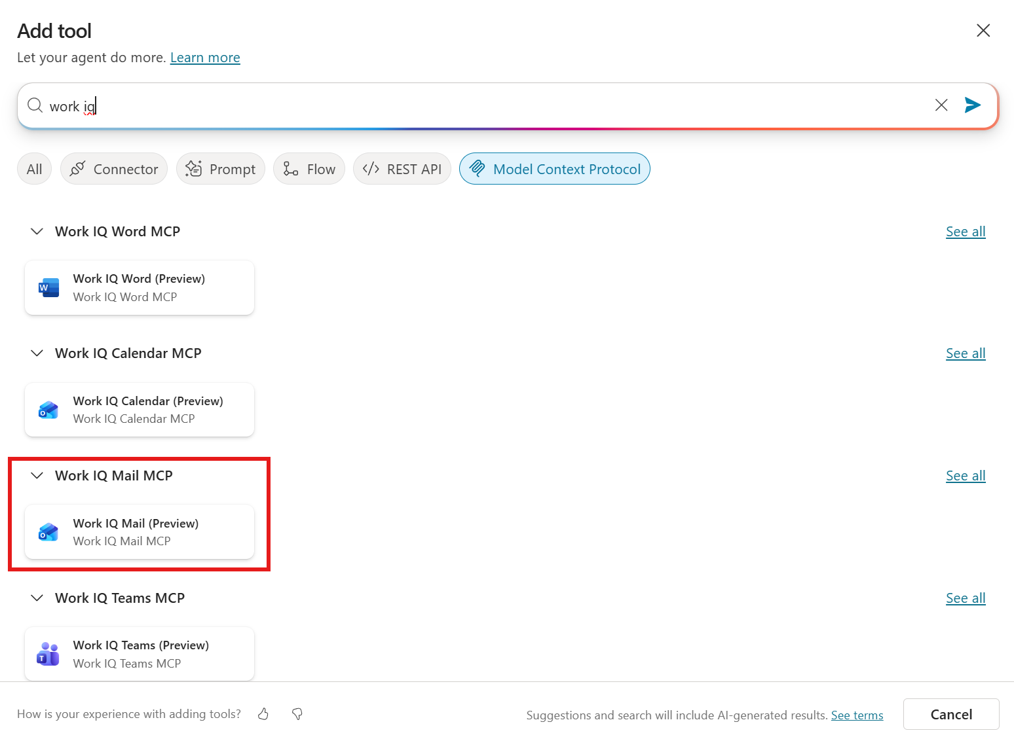This screenshot has height=737, width=1014.
Task: Click the Work IQ Teams MCP section heading
Action: click(x=120, y=598)
